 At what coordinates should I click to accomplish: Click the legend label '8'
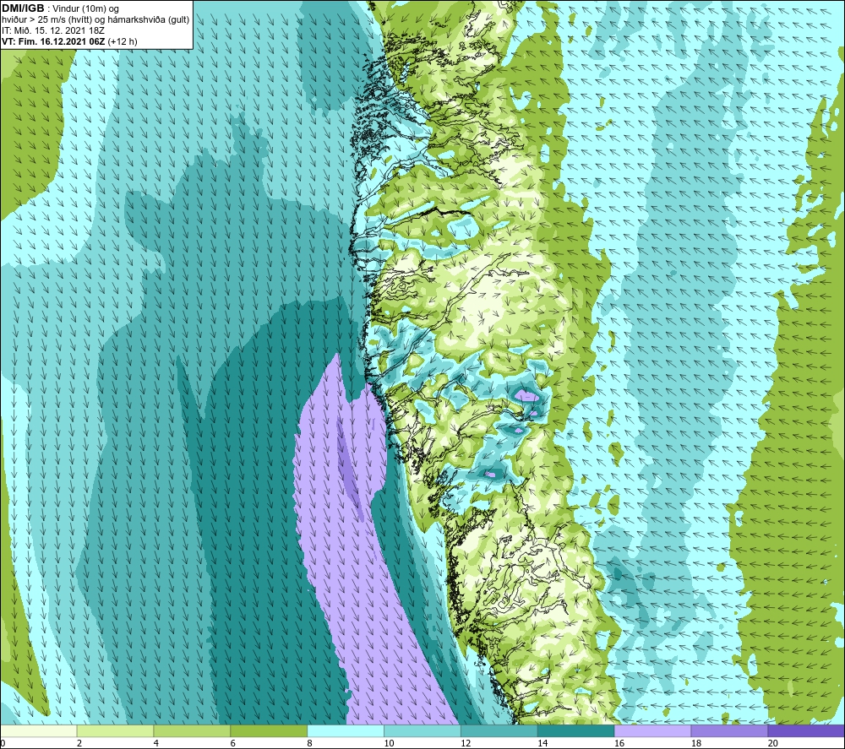[x=310, y=744]
